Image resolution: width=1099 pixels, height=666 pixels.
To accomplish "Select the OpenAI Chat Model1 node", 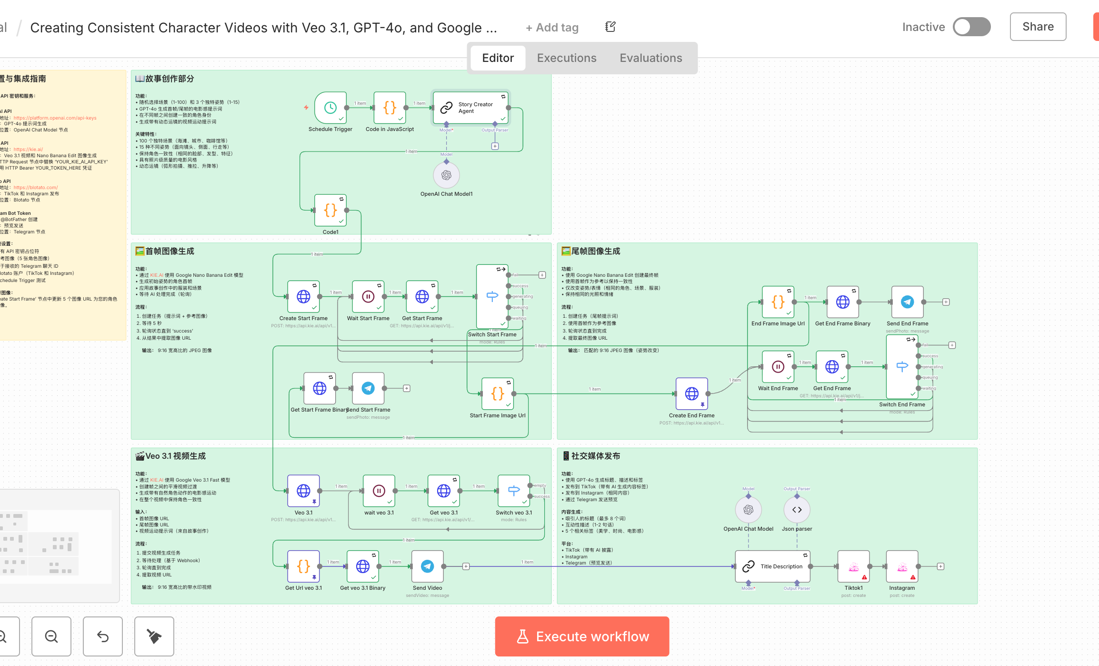I will 446,175.
